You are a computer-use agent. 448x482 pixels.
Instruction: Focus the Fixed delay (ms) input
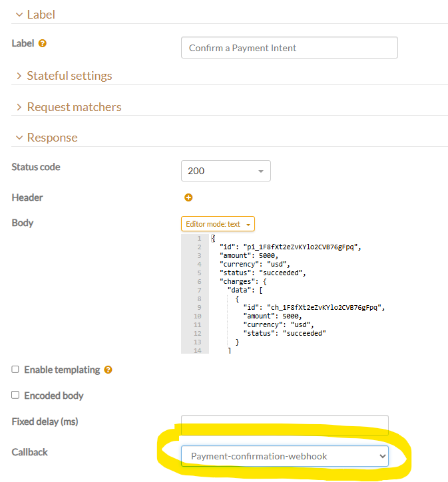click(x=284, y=424)
